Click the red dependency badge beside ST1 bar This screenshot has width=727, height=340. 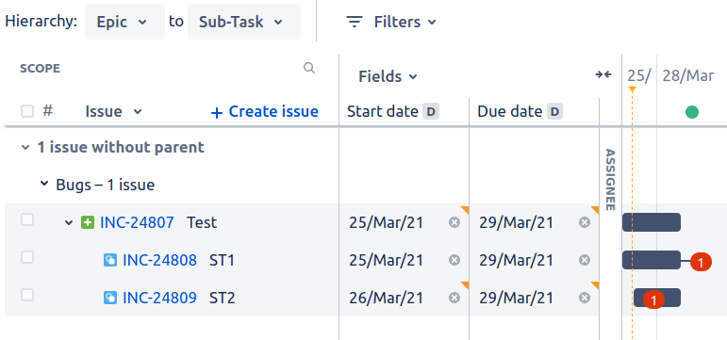(x=701, y=262)
